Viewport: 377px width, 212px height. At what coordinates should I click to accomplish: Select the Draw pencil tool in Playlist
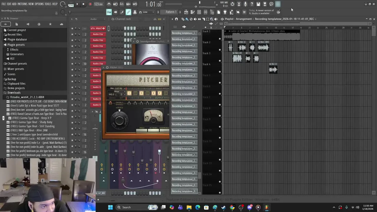[x=183, y=19]
